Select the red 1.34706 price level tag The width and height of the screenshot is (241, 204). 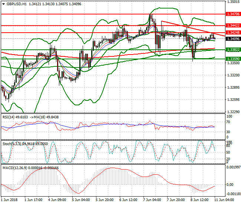click(232, 14)
